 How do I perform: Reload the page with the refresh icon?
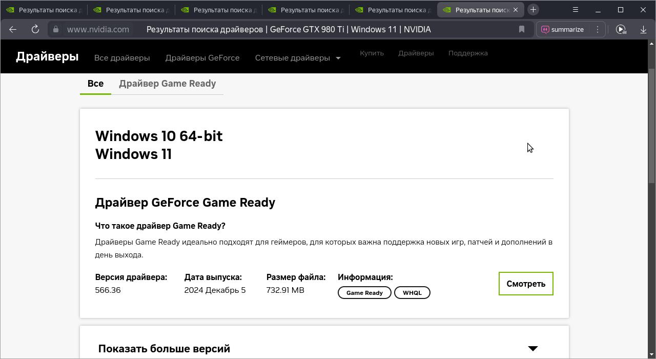[35, 29]
